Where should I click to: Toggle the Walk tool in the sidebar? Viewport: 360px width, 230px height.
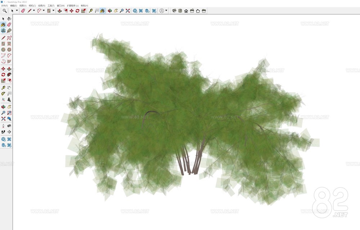4,131
